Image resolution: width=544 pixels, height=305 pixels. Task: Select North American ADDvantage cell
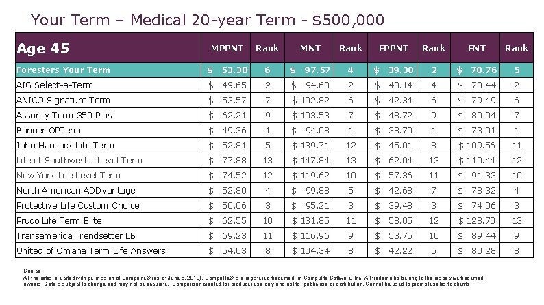click(x=108, y=190)
